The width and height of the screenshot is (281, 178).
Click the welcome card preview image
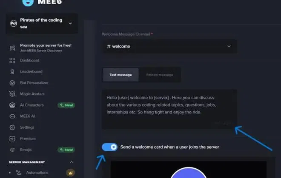(189, 170)
